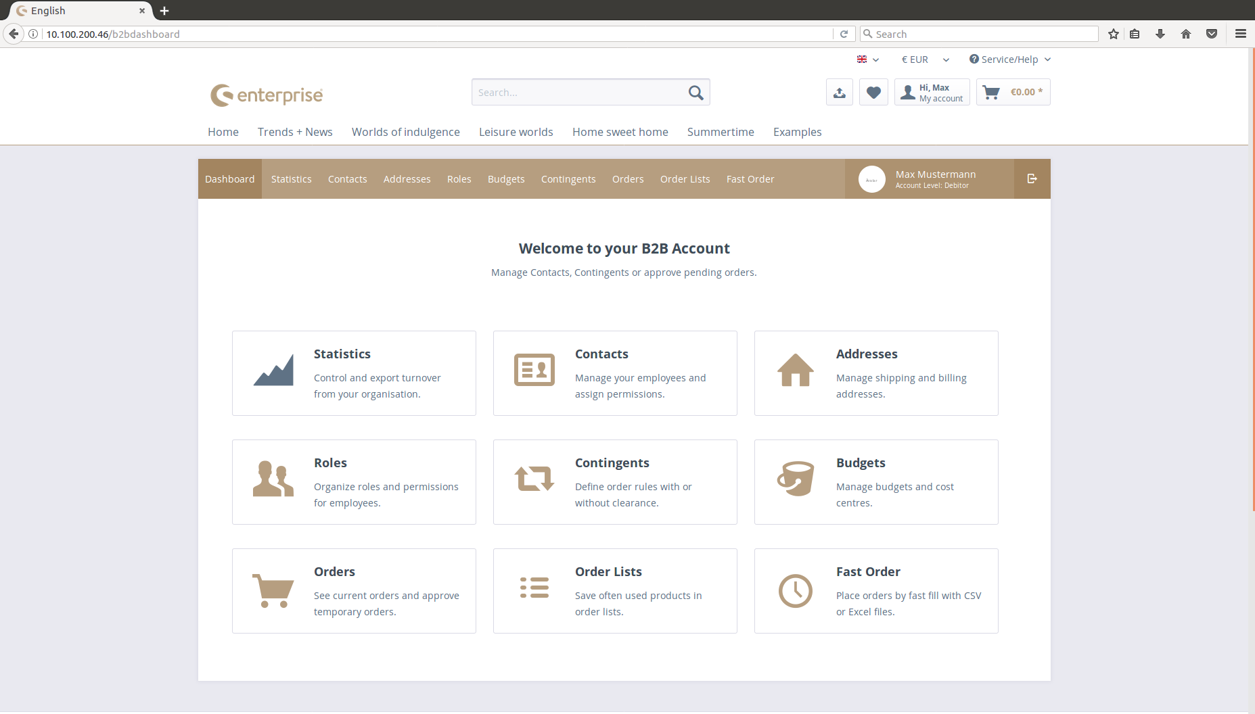Bookmark this page with the star icon
1255x714 pixels.
click(x=1113, y=34)
